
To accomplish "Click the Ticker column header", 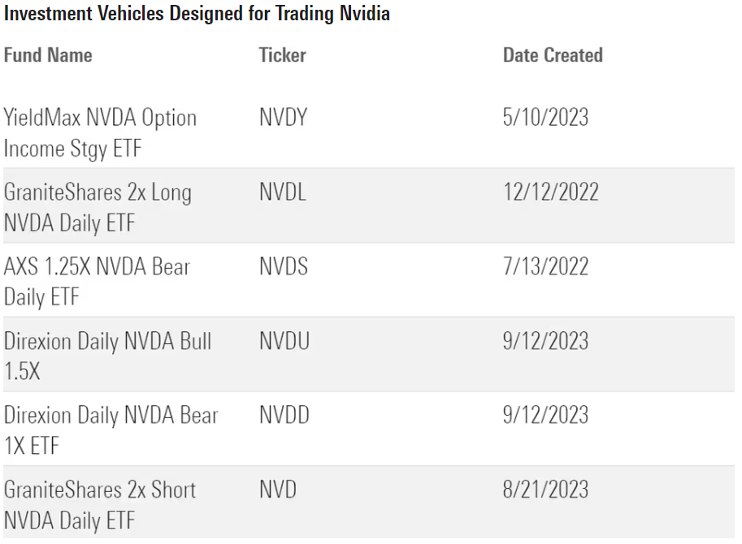I will [x=282, y=55].
